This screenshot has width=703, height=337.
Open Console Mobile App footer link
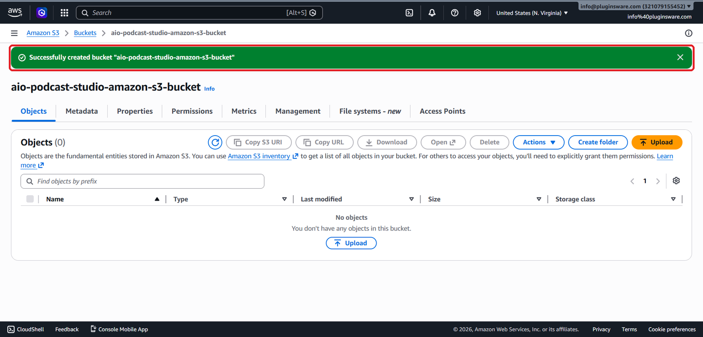(x=119, y=330)
